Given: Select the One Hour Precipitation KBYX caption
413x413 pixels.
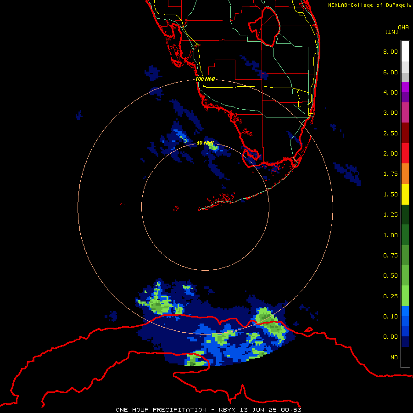Looking at the screenshot, I should click(208, 410).
